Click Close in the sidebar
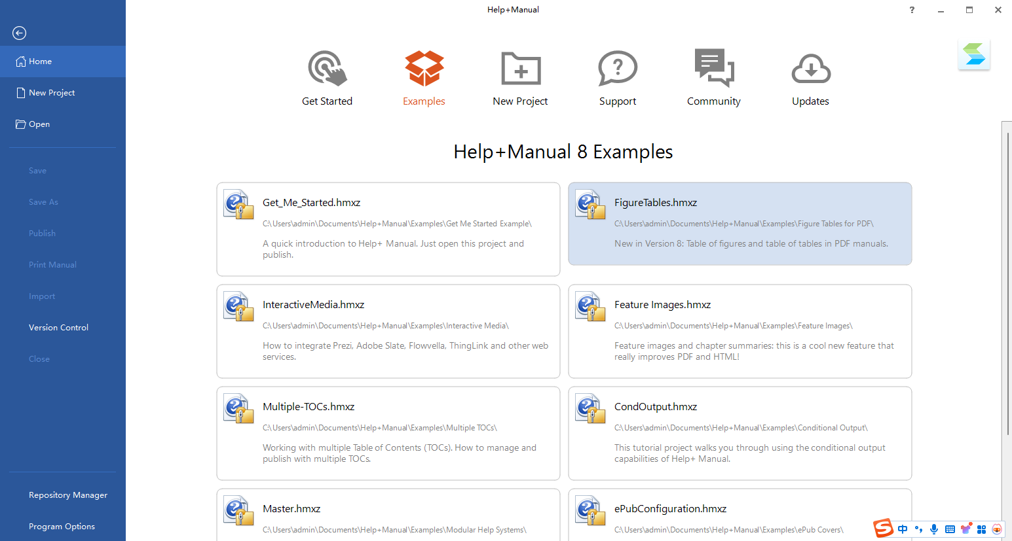The width and height of the screenshot is (1012, 541). tap(63, 359)
